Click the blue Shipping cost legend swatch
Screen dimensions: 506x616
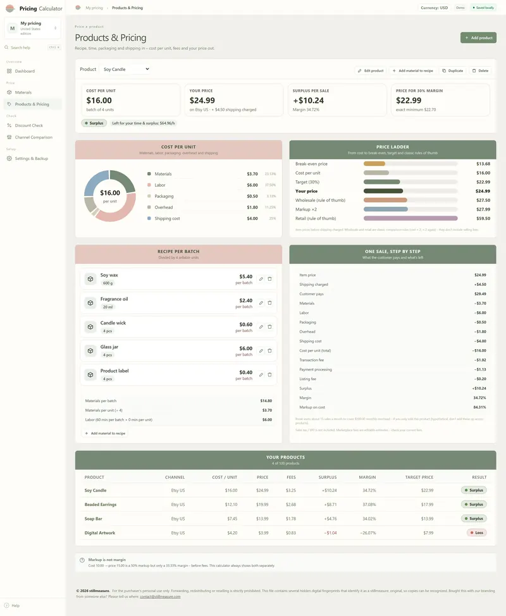[149, 218]
